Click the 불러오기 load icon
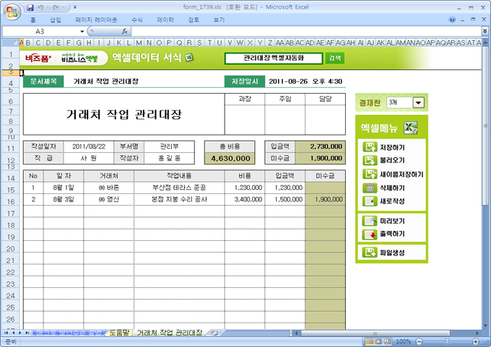 (x=370, y=160)
